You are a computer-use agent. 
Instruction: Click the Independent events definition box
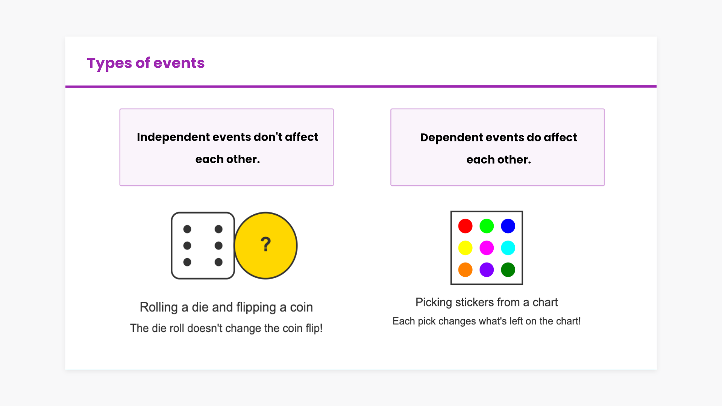pyautogui.click(x=226, y=147)
